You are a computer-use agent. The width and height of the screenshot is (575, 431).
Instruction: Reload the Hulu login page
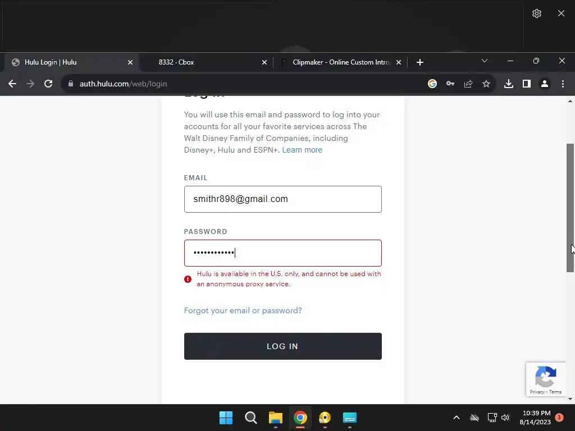coord(48,84)
